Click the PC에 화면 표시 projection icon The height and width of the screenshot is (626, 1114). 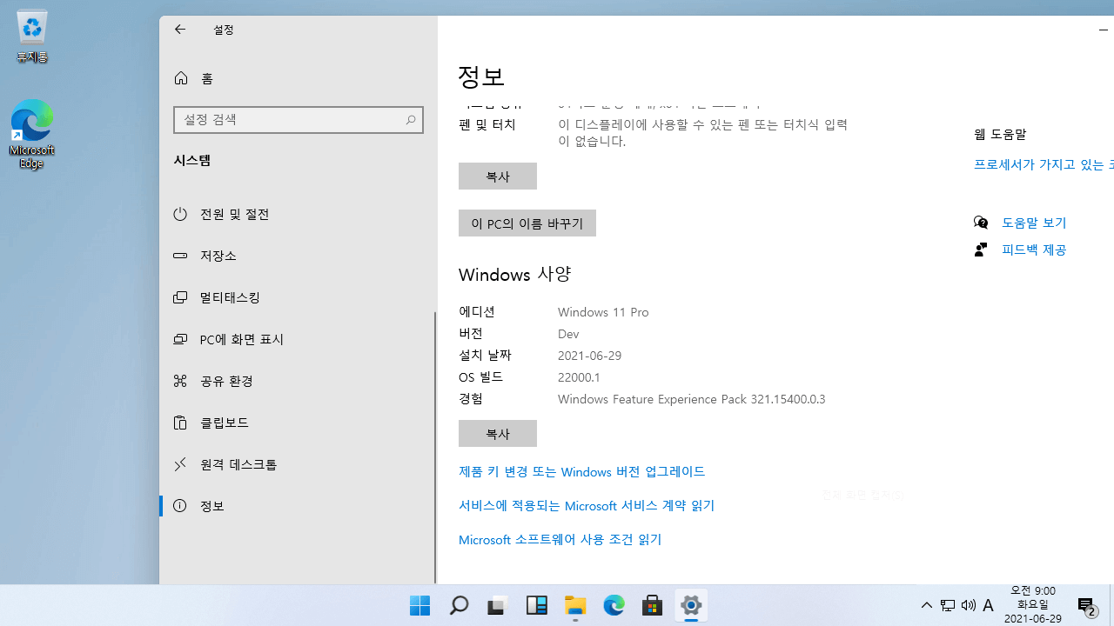click(180, 339)
